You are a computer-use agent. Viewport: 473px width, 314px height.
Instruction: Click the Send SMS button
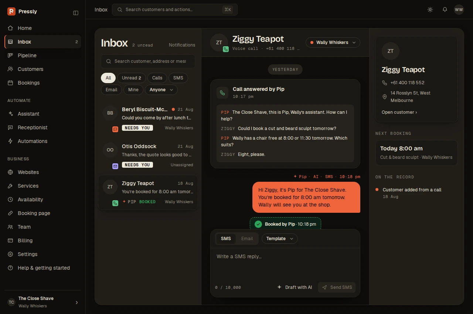pos(337,287)
